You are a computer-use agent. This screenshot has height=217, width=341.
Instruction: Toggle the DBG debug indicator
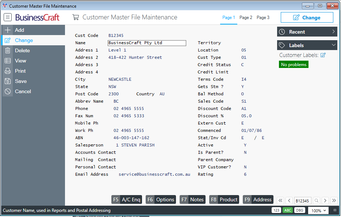300,210
